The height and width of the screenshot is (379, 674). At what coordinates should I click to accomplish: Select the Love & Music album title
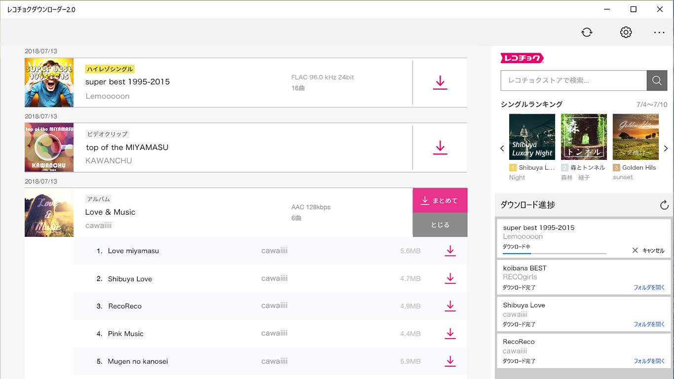110,212
